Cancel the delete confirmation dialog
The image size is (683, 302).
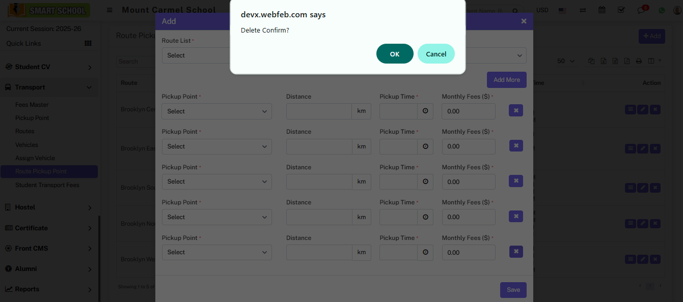tap(436, 54)
